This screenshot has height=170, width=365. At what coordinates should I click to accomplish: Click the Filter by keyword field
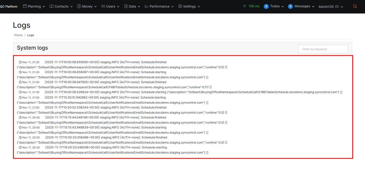(323, 49)
